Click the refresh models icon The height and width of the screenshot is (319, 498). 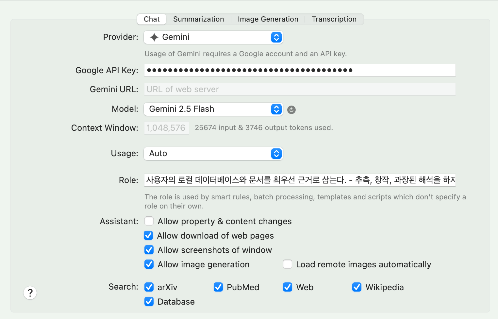point(291,110)
